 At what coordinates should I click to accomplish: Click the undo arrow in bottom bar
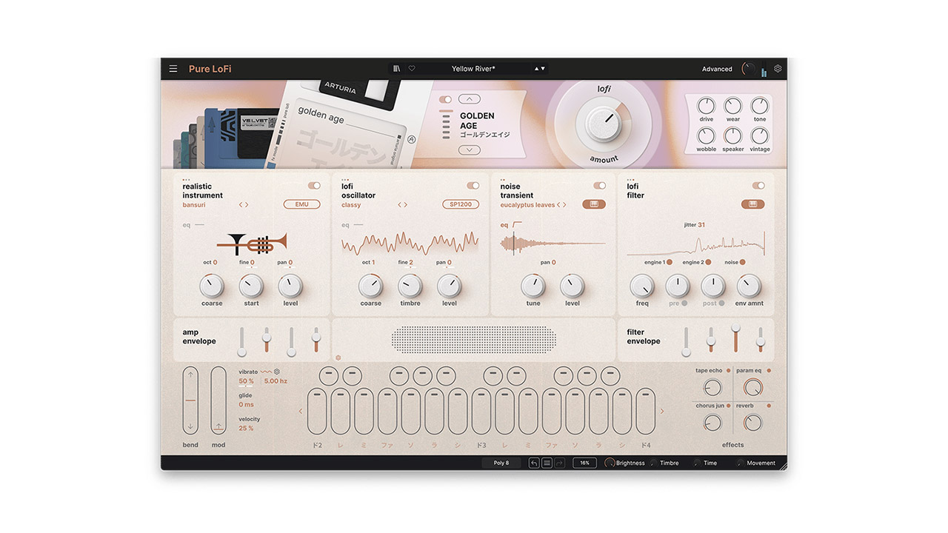tap(534, 463)
